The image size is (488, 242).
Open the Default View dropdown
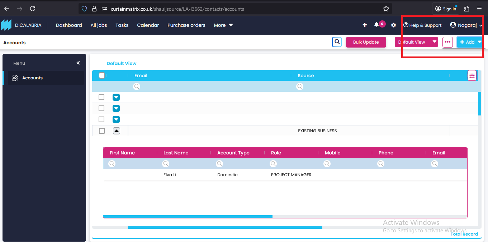click(x=416, y=42)
